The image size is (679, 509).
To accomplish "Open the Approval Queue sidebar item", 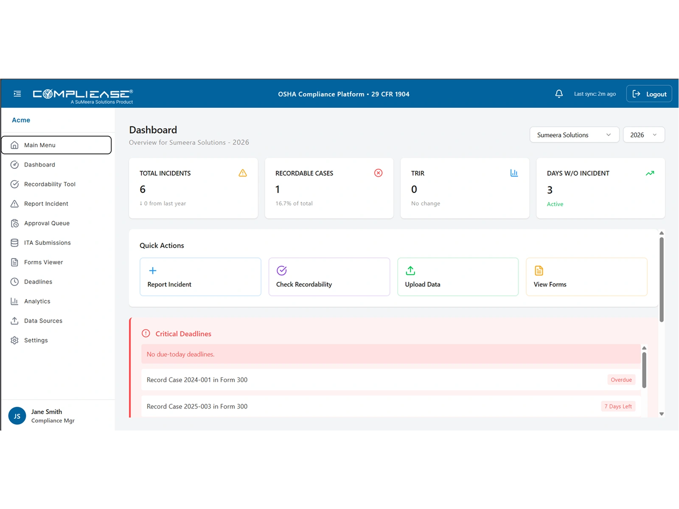I will [47, 223].
